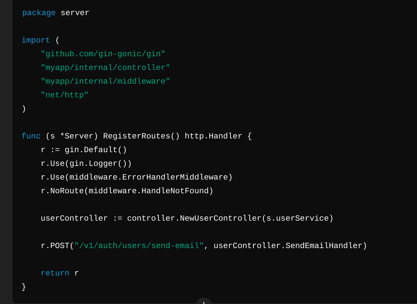Click the "myapp/internal/controller" import string
Viewport: 417px width, 304px height.
click(x=105, y=68)
